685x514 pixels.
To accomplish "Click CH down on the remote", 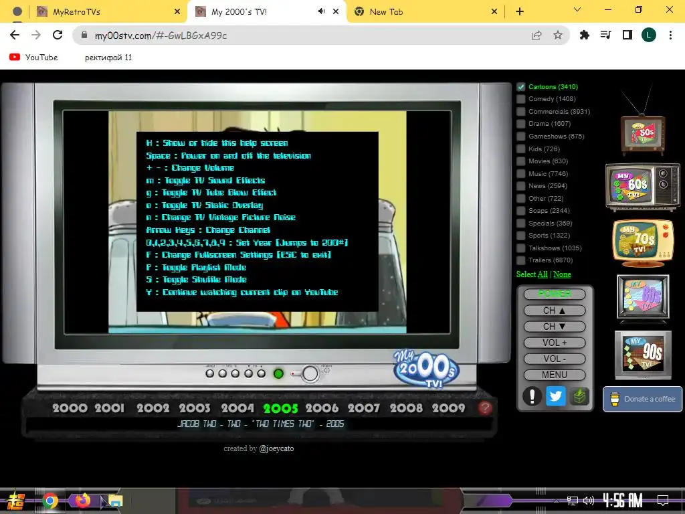I will 555,327.
